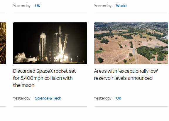Click the Yesterday timestamp above the rocket photo
169x121 pixels.
point(22,6)
